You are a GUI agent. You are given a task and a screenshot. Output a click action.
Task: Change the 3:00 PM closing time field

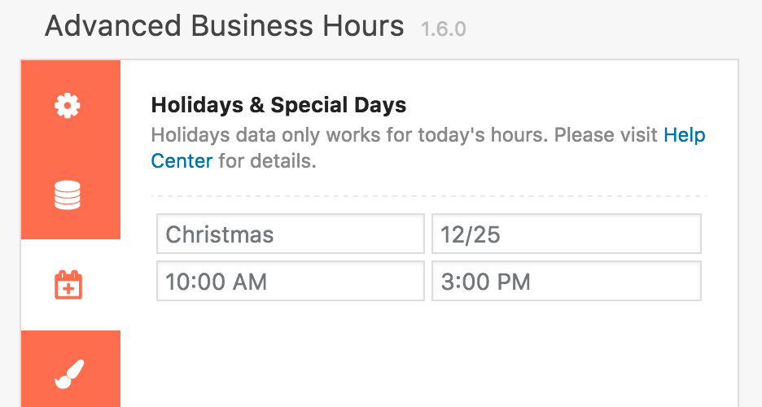[567, 281]
